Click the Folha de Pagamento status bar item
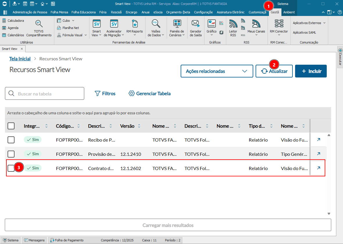This screenshot has height=244, width=343. [67, 240]
